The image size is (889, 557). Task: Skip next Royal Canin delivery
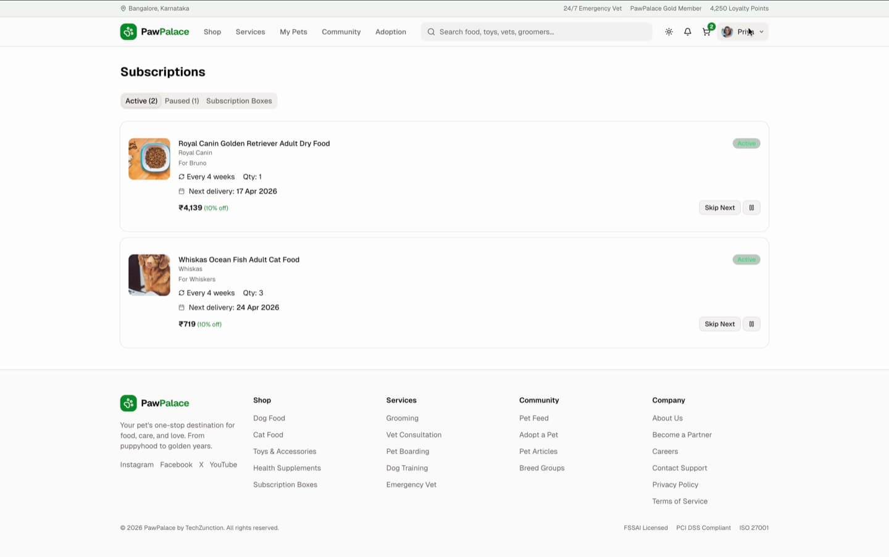pyautogui.click(x=719, y=208)
